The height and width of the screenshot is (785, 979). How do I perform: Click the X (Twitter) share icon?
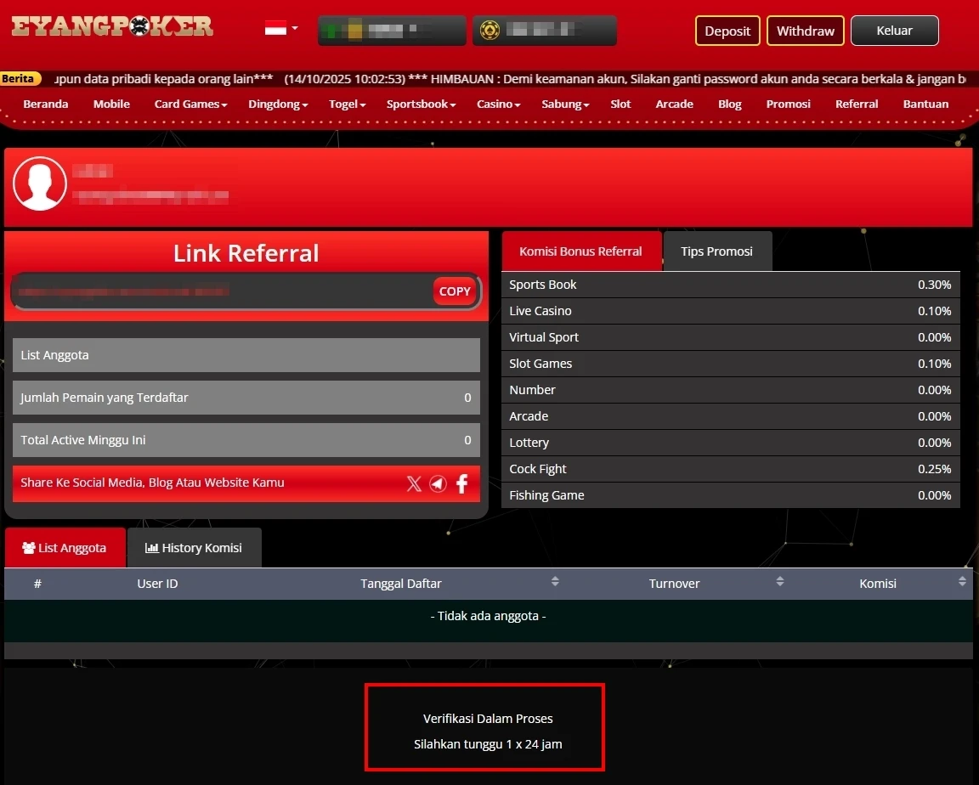414,483
